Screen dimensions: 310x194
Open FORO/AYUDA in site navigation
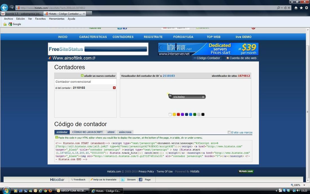(183, 37)
